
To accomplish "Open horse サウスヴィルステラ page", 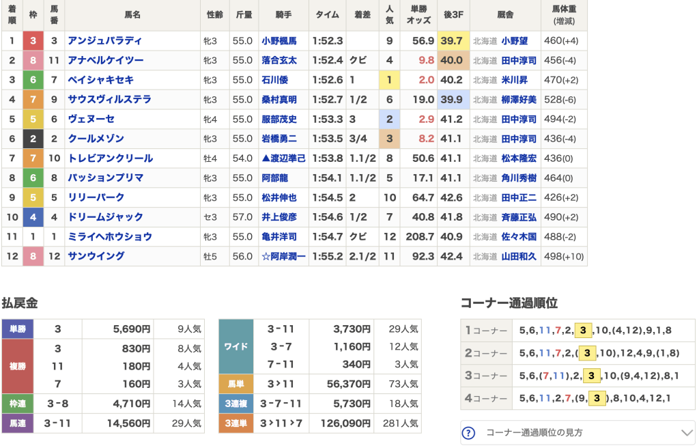I will (x=110, y=100).
